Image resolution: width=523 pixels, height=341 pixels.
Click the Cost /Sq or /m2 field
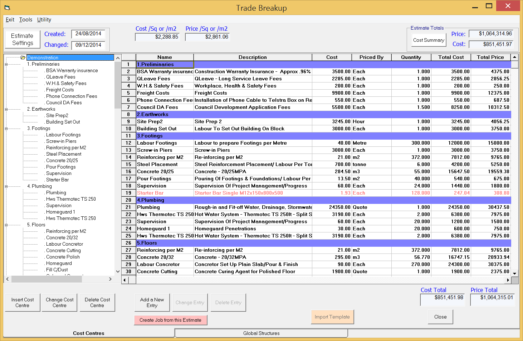tap(157, 37)
